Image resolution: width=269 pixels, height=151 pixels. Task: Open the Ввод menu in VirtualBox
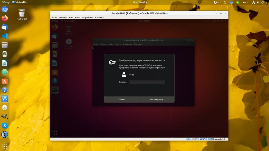[x=77, y=18]
